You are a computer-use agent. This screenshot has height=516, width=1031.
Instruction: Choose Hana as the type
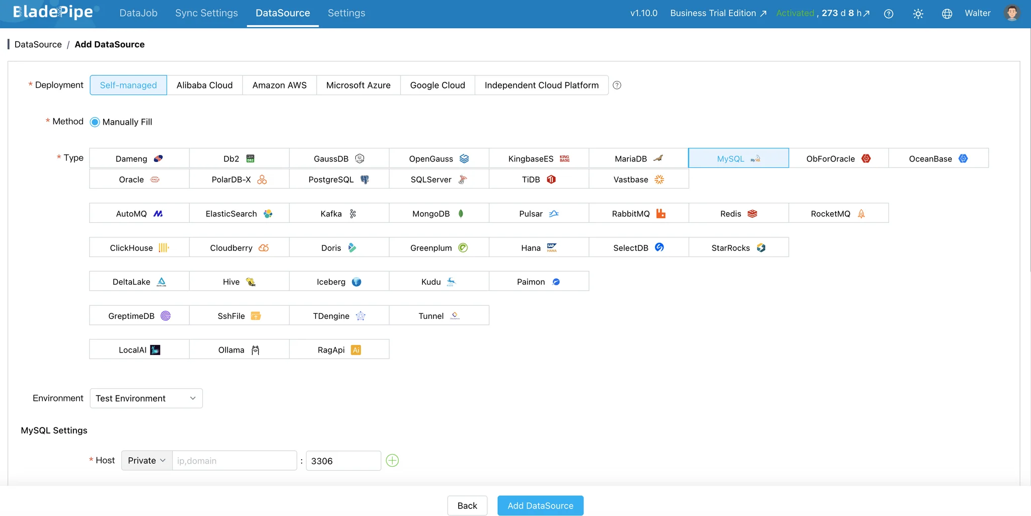click(539, 248)
